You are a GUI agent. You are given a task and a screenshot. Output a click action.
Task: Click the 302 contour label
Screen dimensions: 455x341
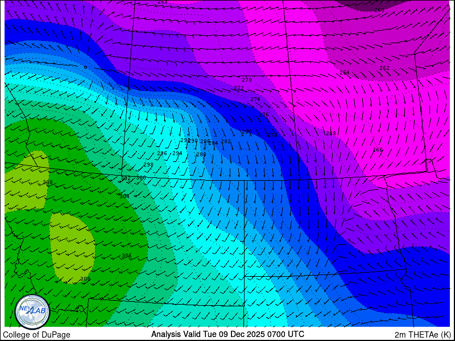[x=126, y=178]
